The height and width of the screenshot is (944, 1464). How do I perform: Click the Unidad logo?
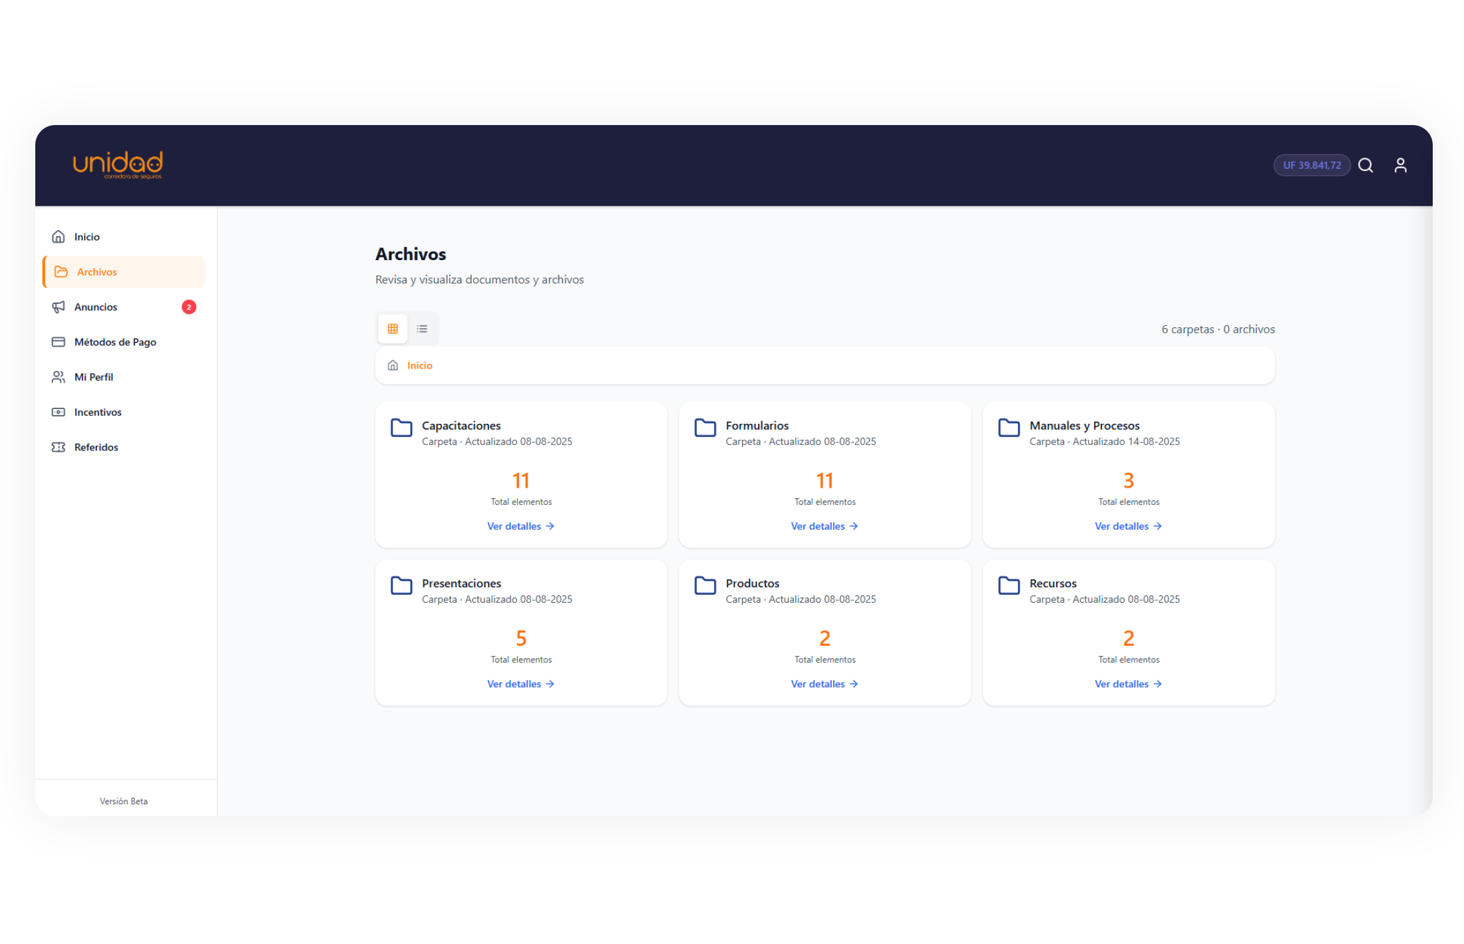118,165
